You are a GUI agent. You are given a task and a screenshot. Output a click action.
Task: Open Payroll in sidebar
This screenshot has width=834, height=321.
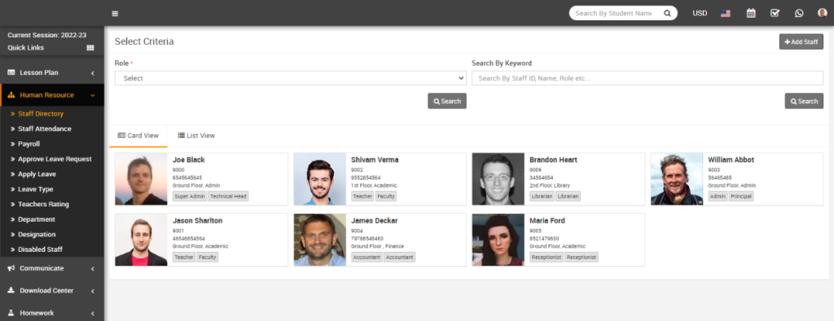pos(29,144)
